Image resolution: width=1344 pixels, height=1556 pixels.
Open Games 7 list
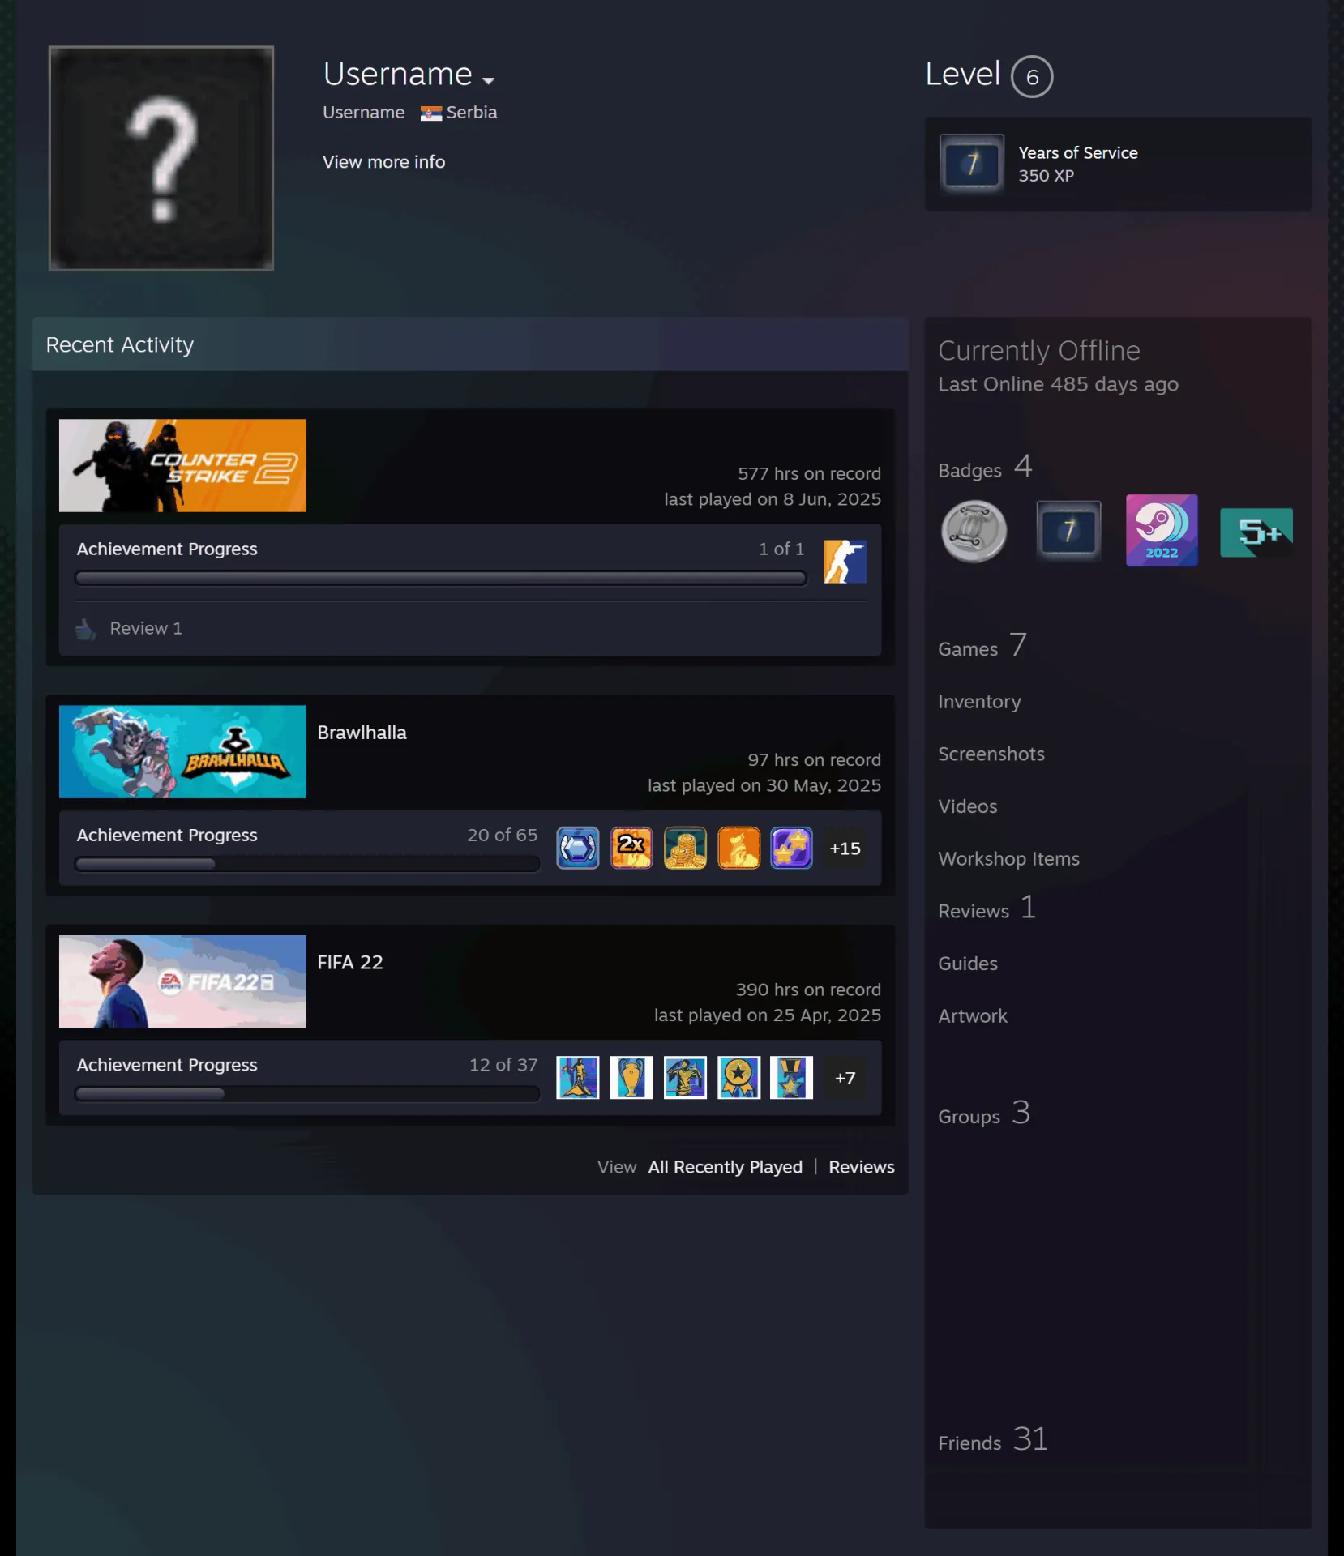982,647
